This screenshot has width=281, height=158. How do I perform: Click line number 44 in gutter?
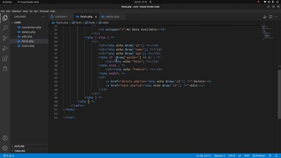click(x=56, y=82)
